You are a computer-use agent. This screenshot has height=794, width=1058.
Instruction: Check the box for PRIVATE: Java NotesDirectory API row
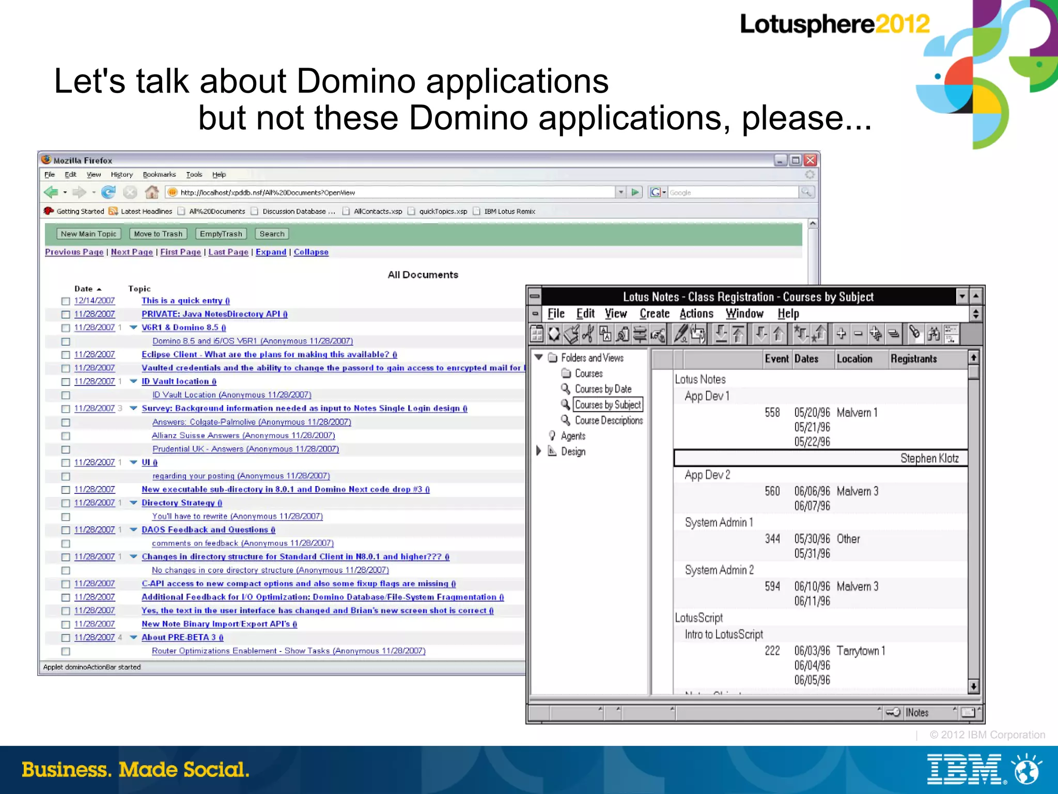pos(66,315)
